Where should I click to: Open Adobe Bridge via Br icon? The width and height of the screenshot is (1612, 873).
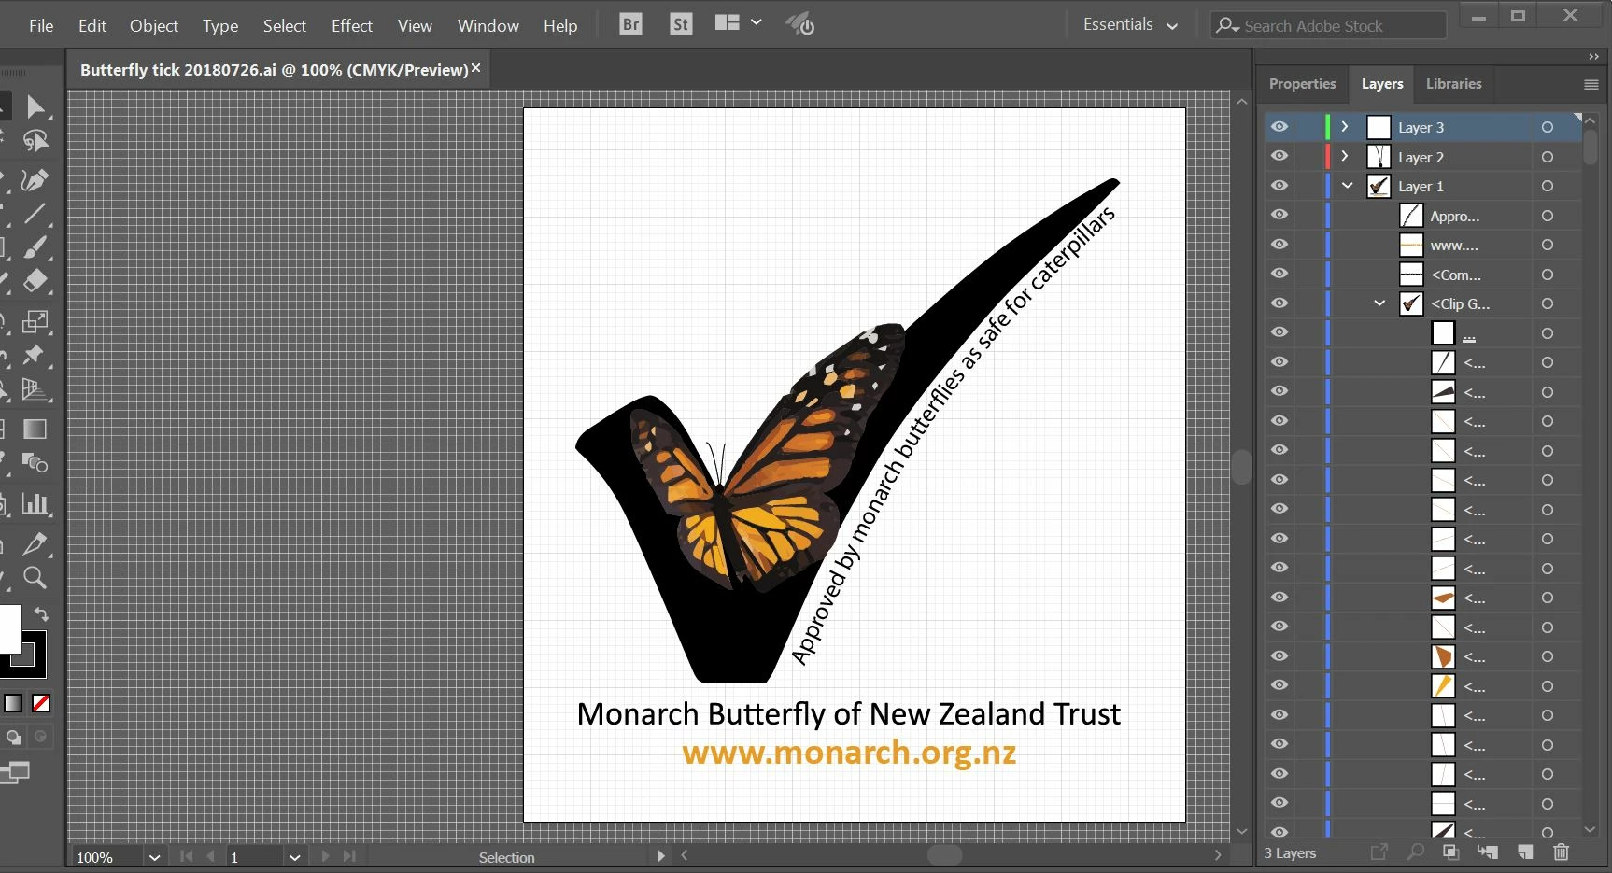point(631,24)
